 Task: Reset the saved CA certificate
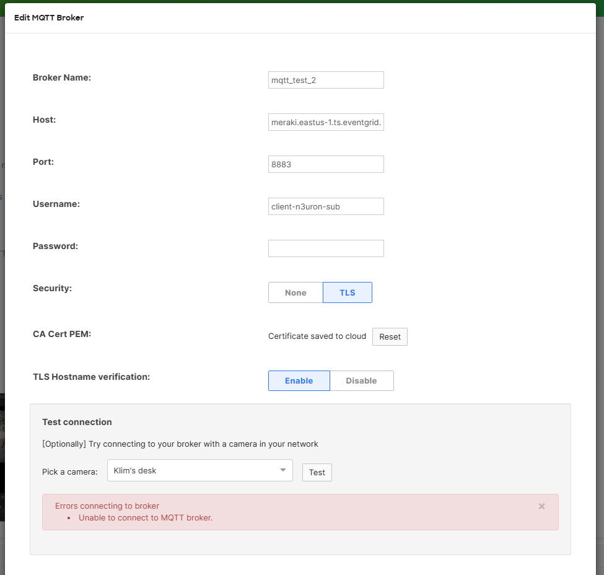click(390, 336)
